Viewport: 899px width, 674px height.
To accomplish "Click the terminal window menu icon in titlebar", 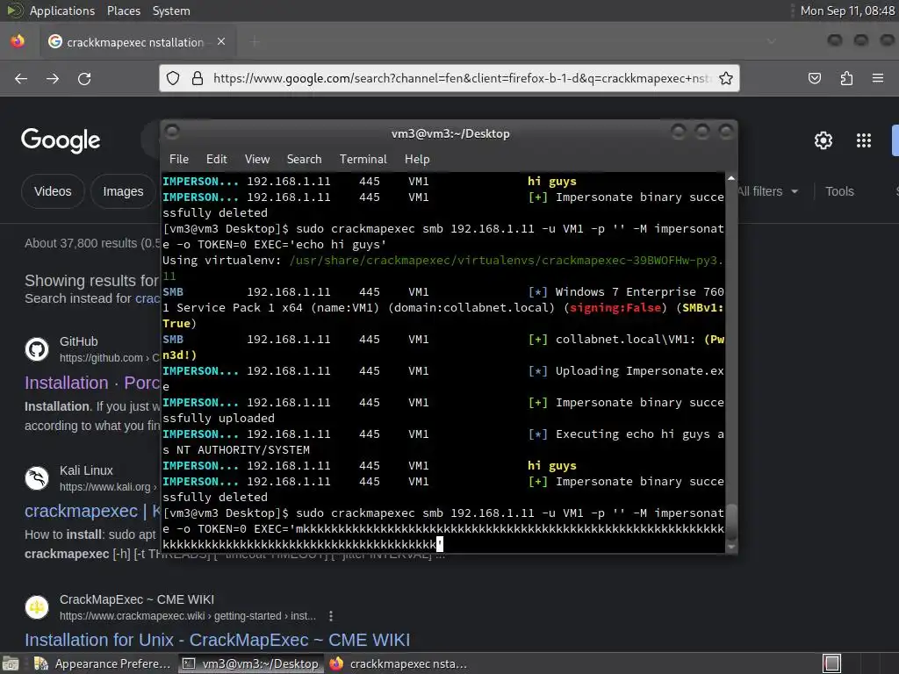I will click(x=172, y=132).
